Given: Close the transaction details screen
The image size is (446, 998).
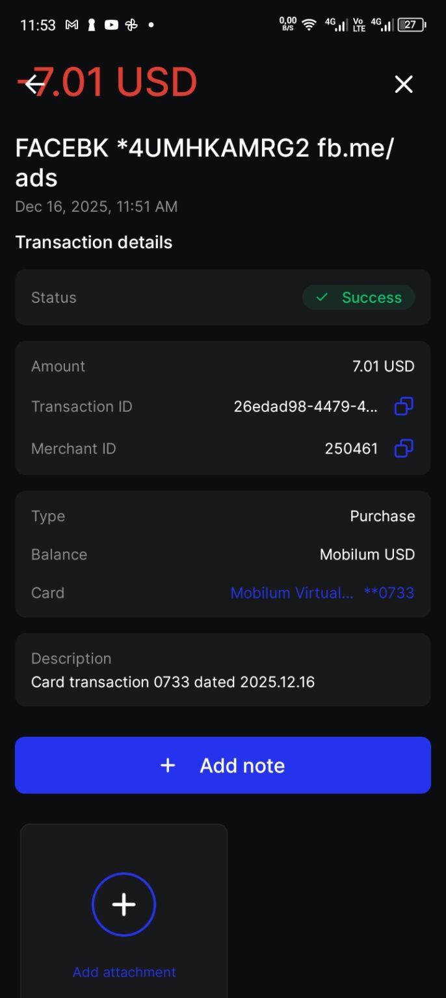Looking at the screenshot, I should pyautogui.click(x=404, y=84).
